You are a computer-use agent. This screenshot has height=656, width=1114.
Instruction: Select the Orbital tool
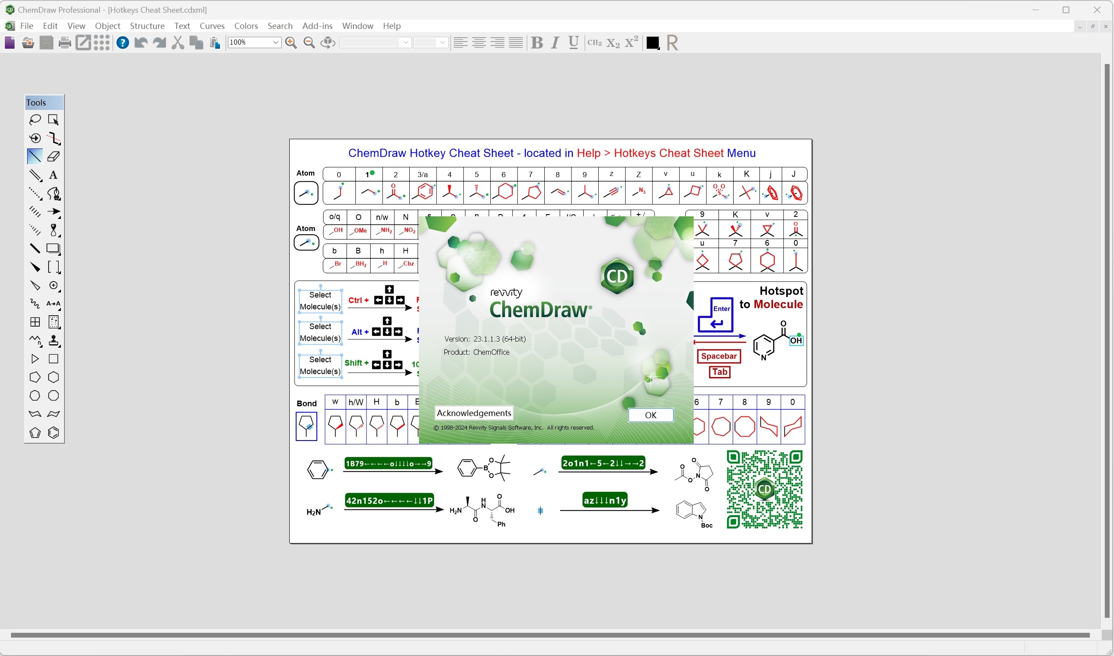pyautogui.click(x=53, y=230)
